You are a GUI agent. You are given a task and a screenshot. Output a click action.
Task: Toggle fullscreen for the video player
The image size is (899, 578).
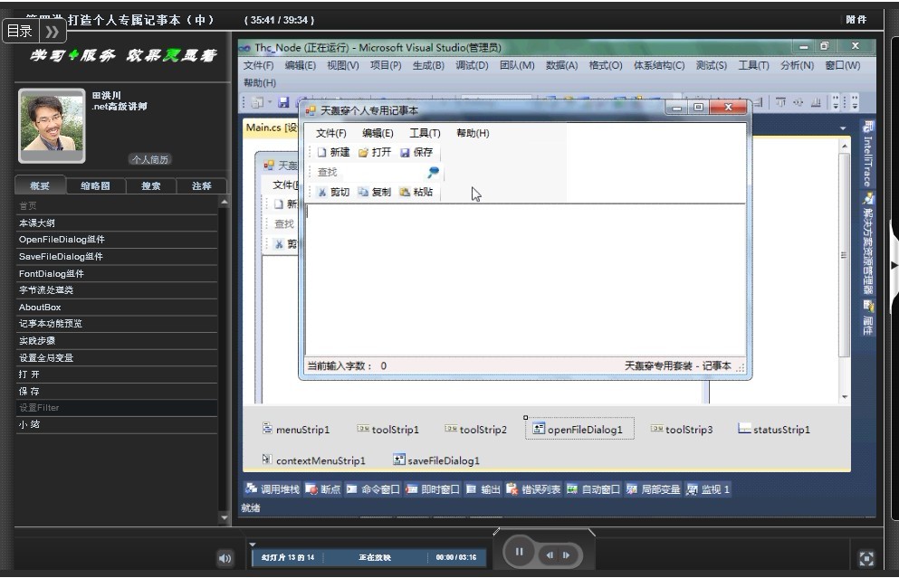[866, 558]
